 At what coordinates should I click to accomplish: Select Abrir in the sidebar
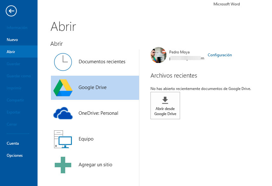[x=11, y=52]
